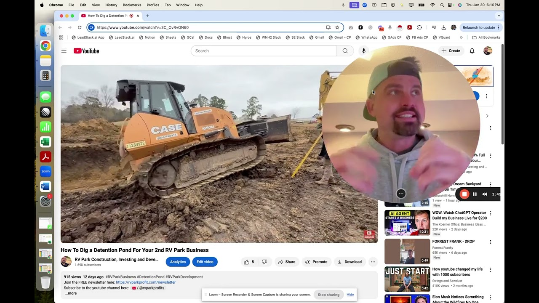
Task: Open Loom camera bubble options dots
Action: point(401,194)
